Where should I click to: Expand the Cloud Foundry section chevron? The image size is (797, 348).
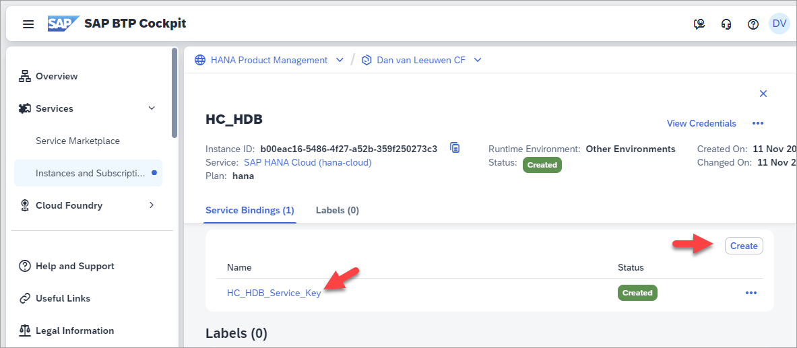[152, 205]
